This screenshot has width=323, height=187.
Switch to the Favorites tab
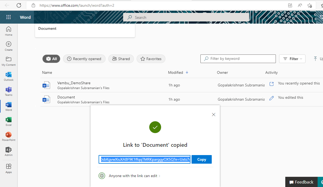[151, 59]
